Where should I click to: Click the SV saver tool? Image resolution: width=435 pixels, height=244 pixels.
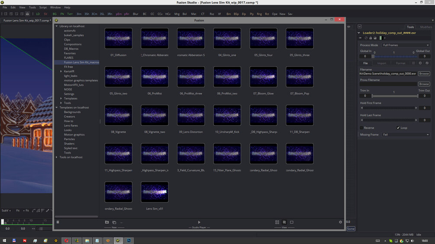click(x=45, y=14)
